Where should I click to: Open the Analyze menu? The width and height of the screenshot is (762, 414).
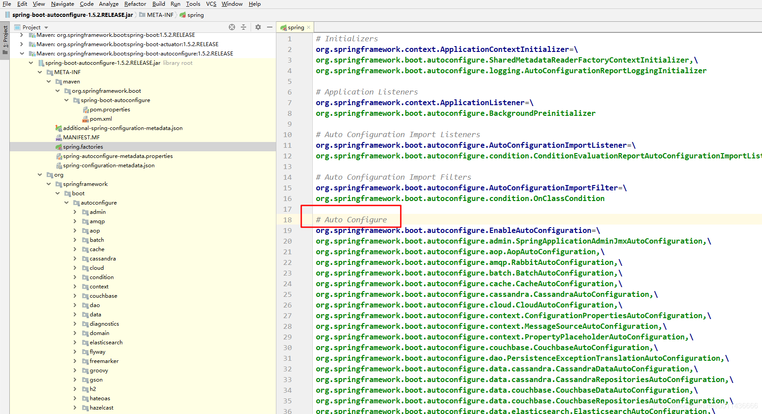coord(109,4)
